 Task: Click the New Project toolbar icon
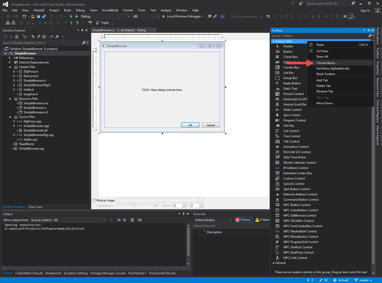click(24, 16)
